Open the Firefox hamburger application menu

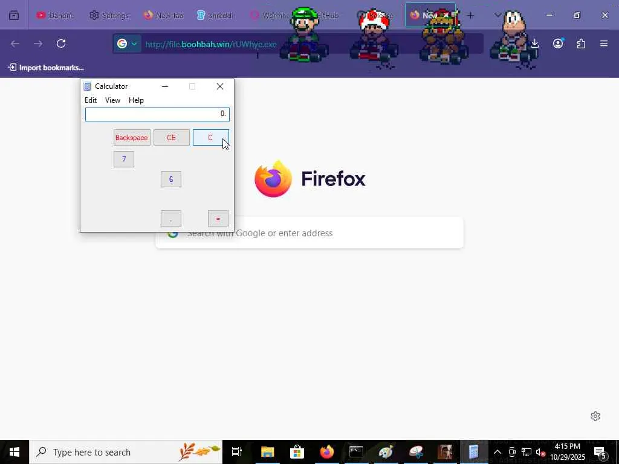coord(604,43)
